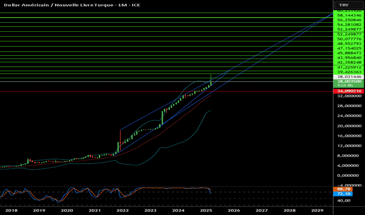Click the current price label 38,003500

(x=349, y=81)
